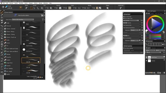The image size is (166, 93).
Task: Delete layer using the trash icon
Action: pyautogui.click(x=164, y=73)
